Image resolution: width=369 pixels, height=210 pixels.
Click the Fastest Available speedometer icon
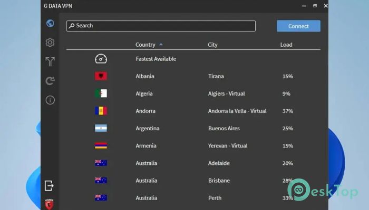pyautogui.click(x=101, y=59)
